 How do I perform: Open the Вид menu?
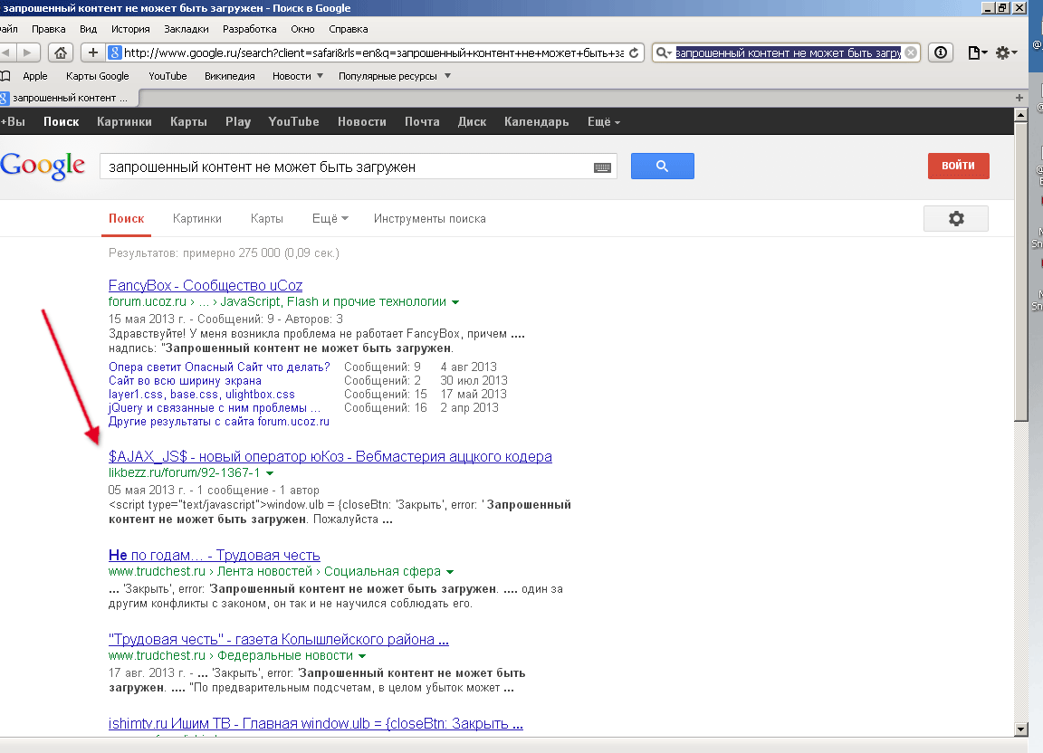click(x=89, y=29)
